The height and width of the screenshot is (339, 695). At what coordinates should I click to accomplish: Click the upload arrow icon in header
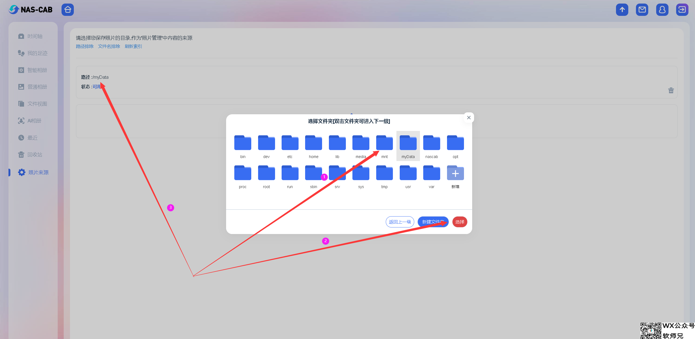tap(622, 10)
